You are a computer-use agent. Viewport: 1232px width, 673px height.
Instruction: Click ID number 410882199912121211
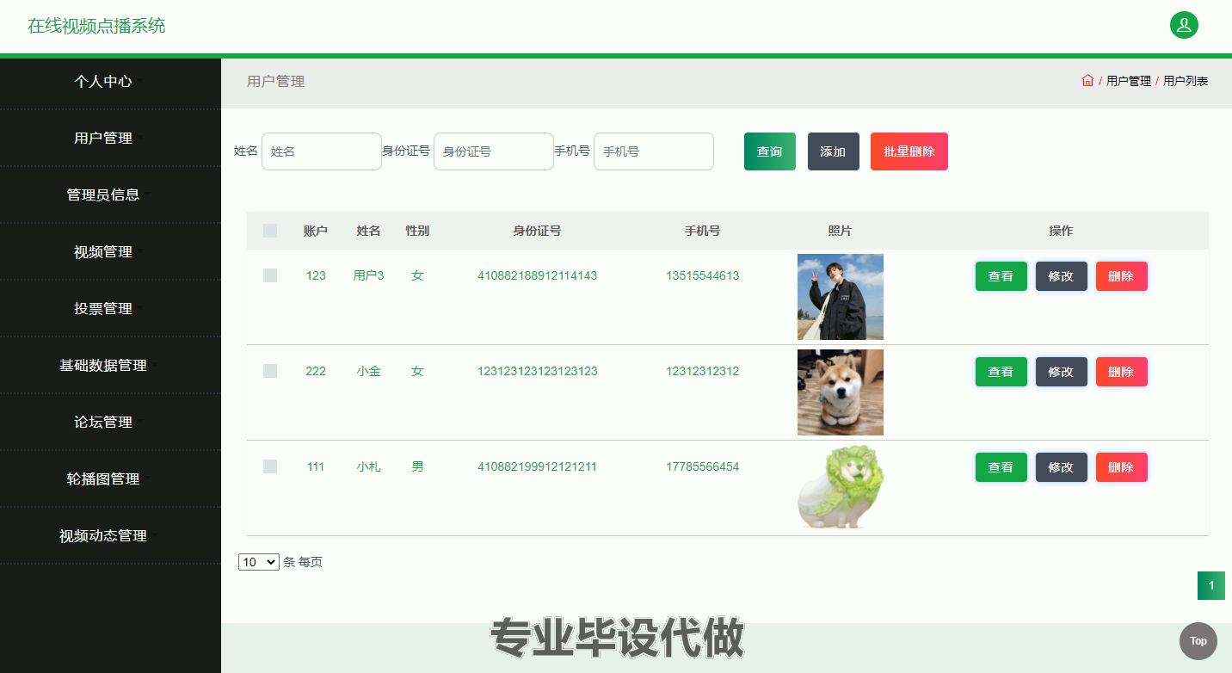(538, 466)
